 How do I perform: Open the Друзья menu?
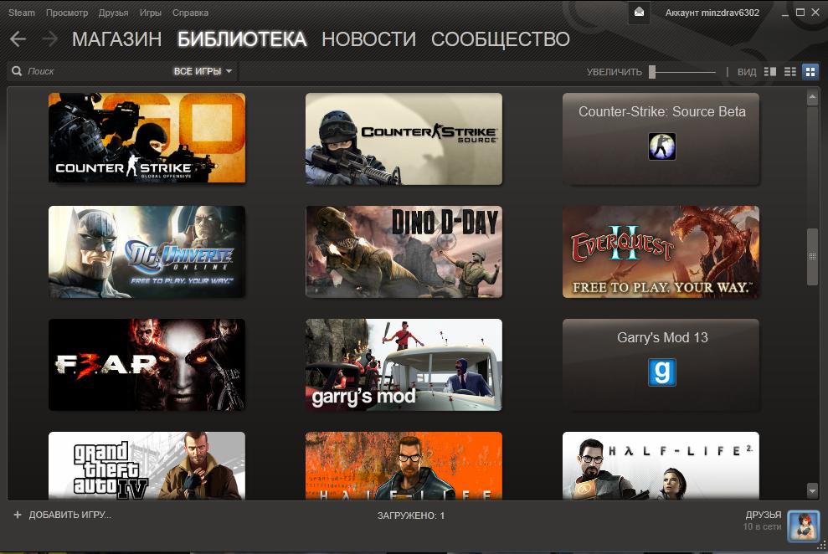click(x=113, y=13)
